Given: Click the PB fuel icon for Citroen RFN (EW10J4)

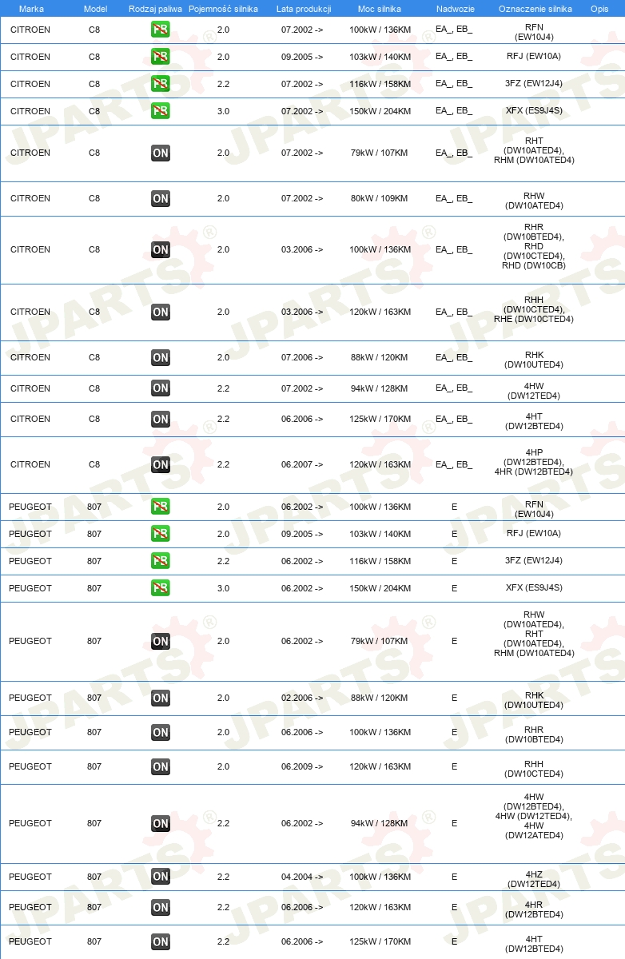Looking at the screenshot, I should pos(161,30).
